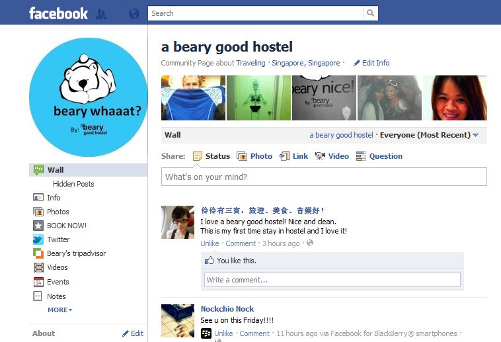Open the Question poll share option
This screenshot has height=342, width=501.
(x=379, y=156)
